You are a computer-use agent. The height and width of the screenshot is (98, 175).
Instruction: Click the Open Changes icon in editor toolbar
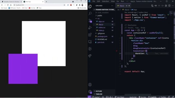pos(152,6)
